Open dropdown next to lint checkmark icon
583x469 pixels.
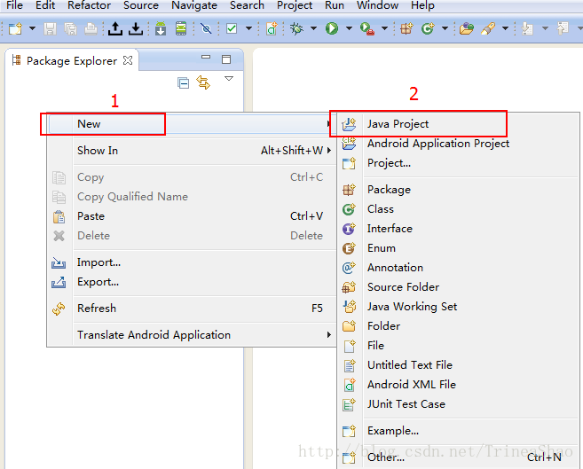pos(248,28)
